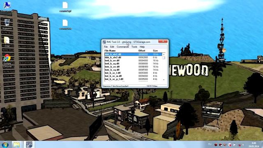Image resolution: width=263 pixels, height=148 pixels.
Task: Sort the list by Offset column
Action: (142, 51)
